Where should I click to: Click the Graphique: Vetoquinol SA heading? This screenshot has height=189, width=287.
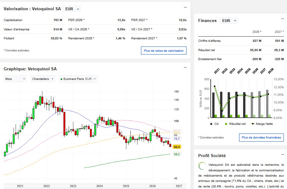point(30,69)
